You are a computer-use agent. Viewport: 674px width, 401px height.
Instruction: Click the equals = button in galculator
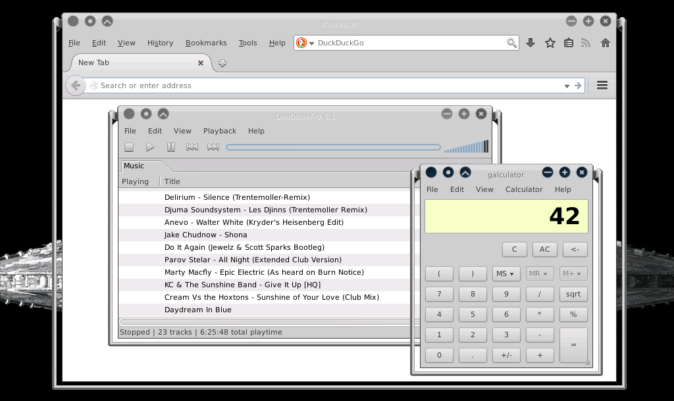[573, 344]
